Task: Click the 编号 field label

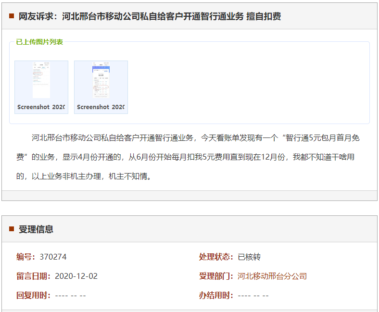Action: (26, 257)
